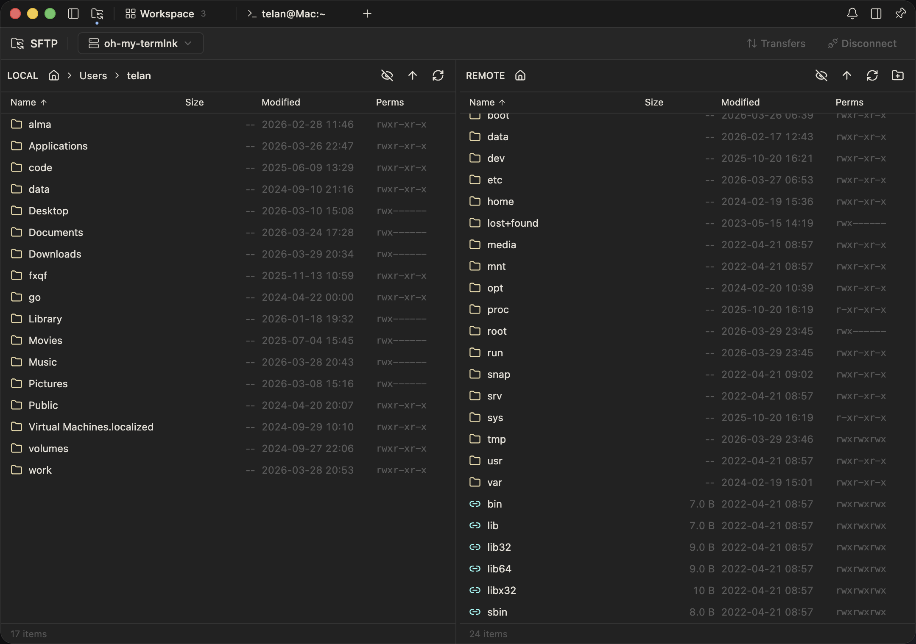Viewport: 916px width, 644px height.
Task: Toggle the right split panel icon
Action: pos(876,14)
